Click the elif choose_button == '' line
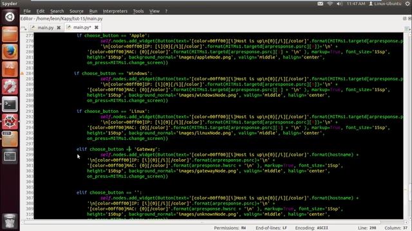This screenshot has height=231, width=412. [109, 193]
